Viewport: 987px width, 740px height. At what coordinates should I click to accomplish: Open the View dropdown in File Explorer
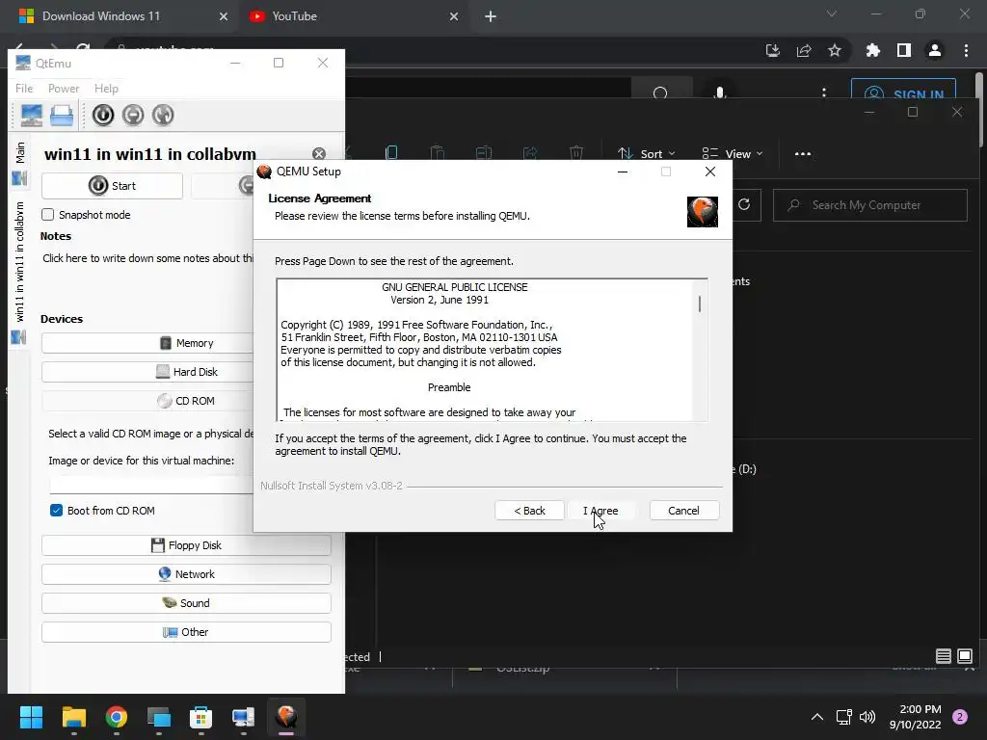pos(733,153)
